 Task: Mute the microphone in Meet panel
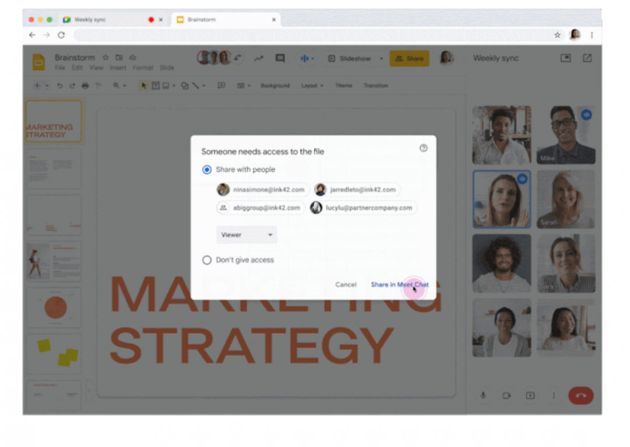[483, 396]
